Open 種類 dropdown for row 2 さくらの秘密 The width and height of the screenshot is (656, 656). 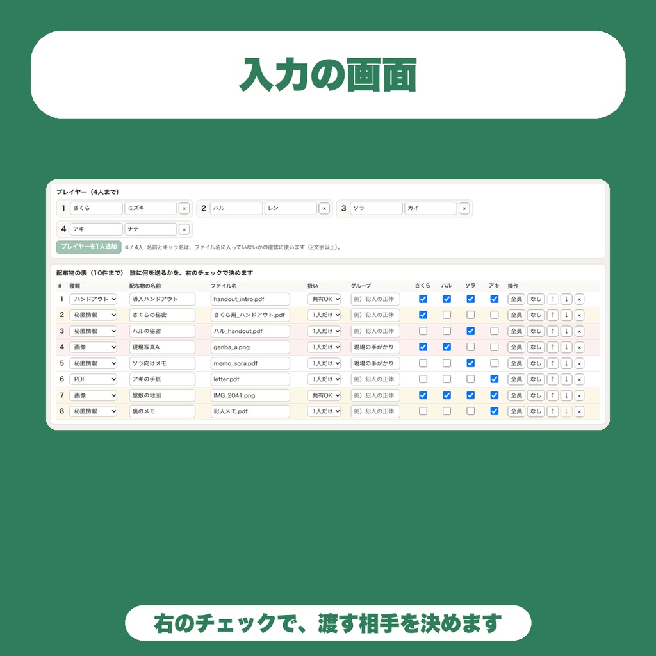click(x=94, y=315)
